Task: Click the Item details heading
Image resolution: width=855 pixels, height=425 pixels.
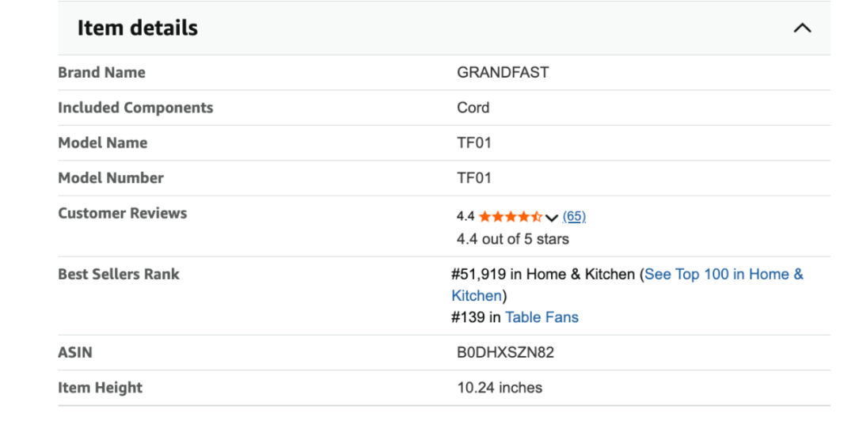Action: pos(137,28)
